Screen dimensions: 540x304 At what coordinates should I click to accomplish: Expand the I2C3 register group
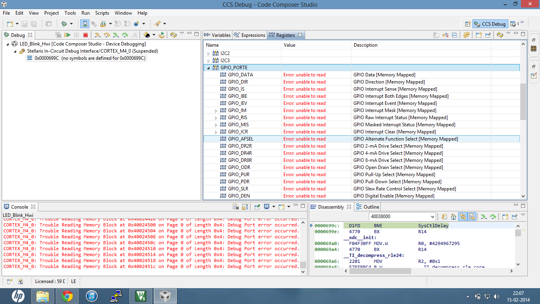coord(209,61)
